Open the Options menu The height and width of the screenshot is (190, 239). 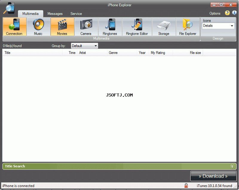point(215,13)
